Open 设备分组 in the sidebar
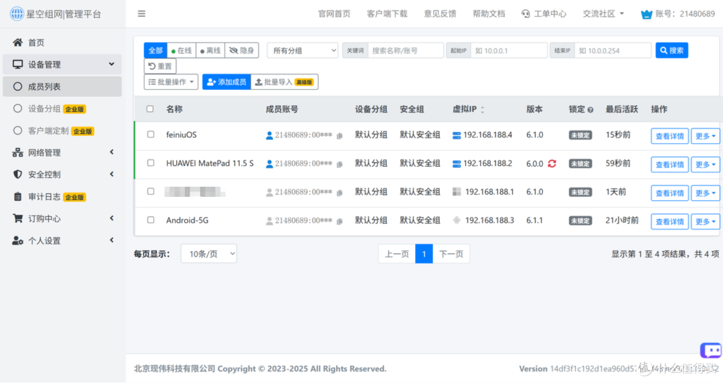 (x=62, y=109)
